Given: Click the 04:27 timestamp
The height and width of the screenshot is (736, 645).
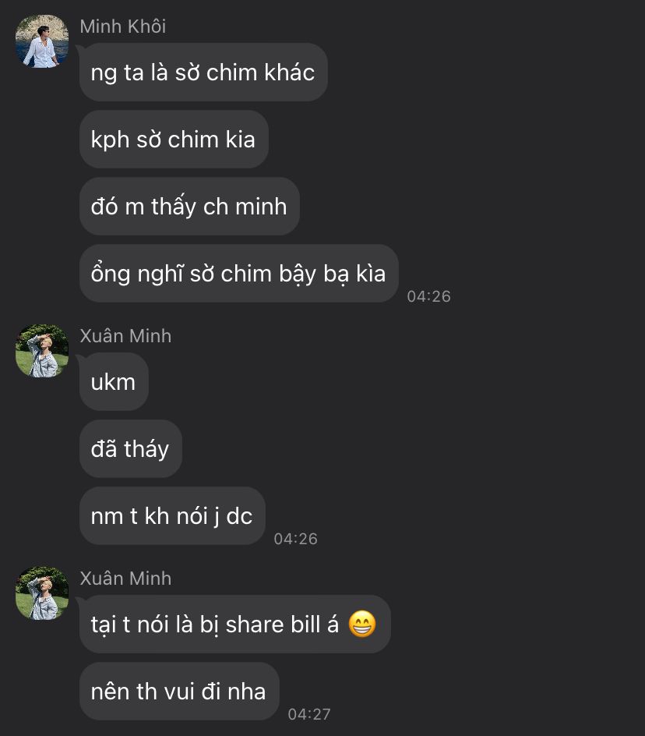Looking at the screenshot, I should (309, 714).
